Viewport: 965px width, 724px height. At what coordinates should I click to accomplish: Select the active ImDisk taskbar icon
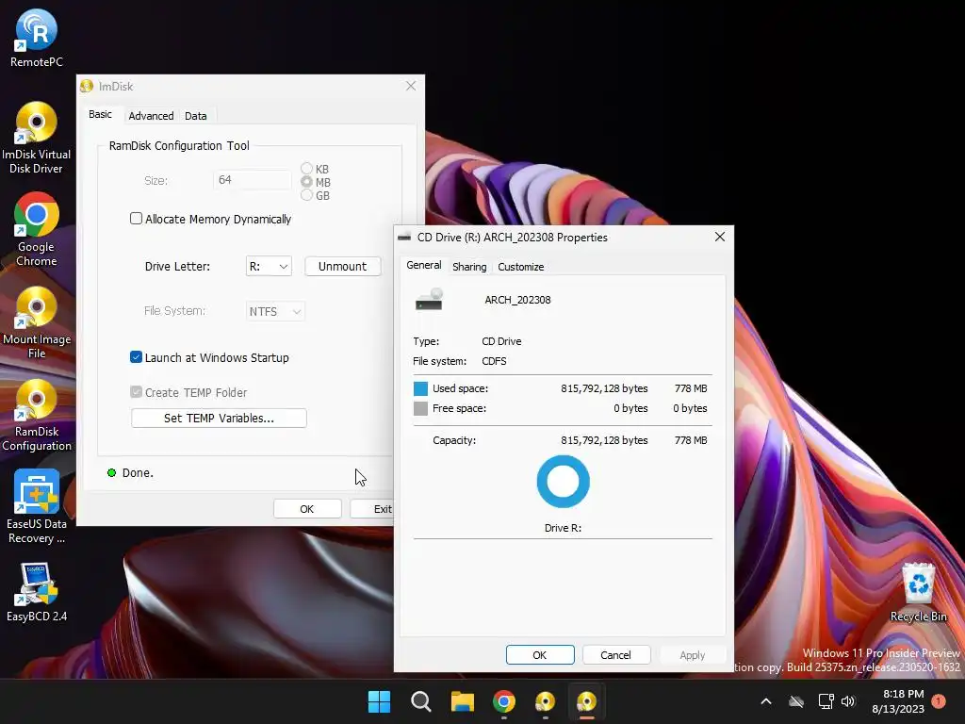click(586, 701)
